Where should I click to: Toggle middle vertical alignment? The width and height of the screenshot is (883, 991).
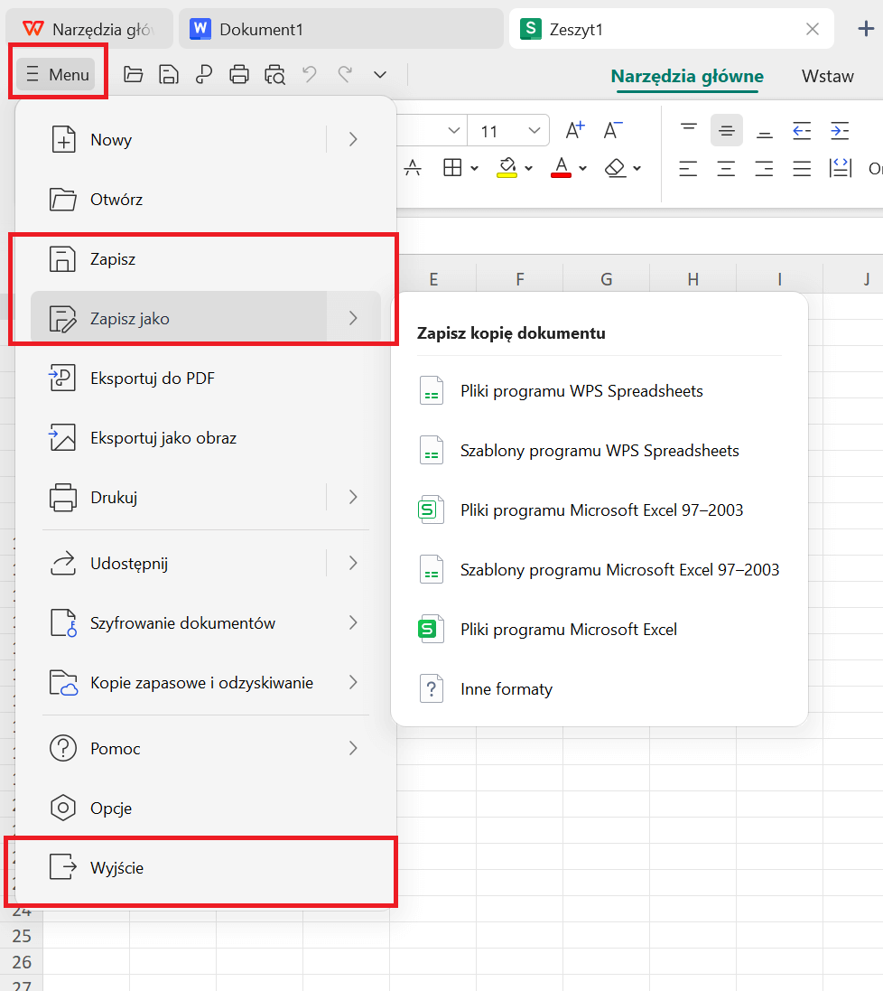tap(727, 130)
